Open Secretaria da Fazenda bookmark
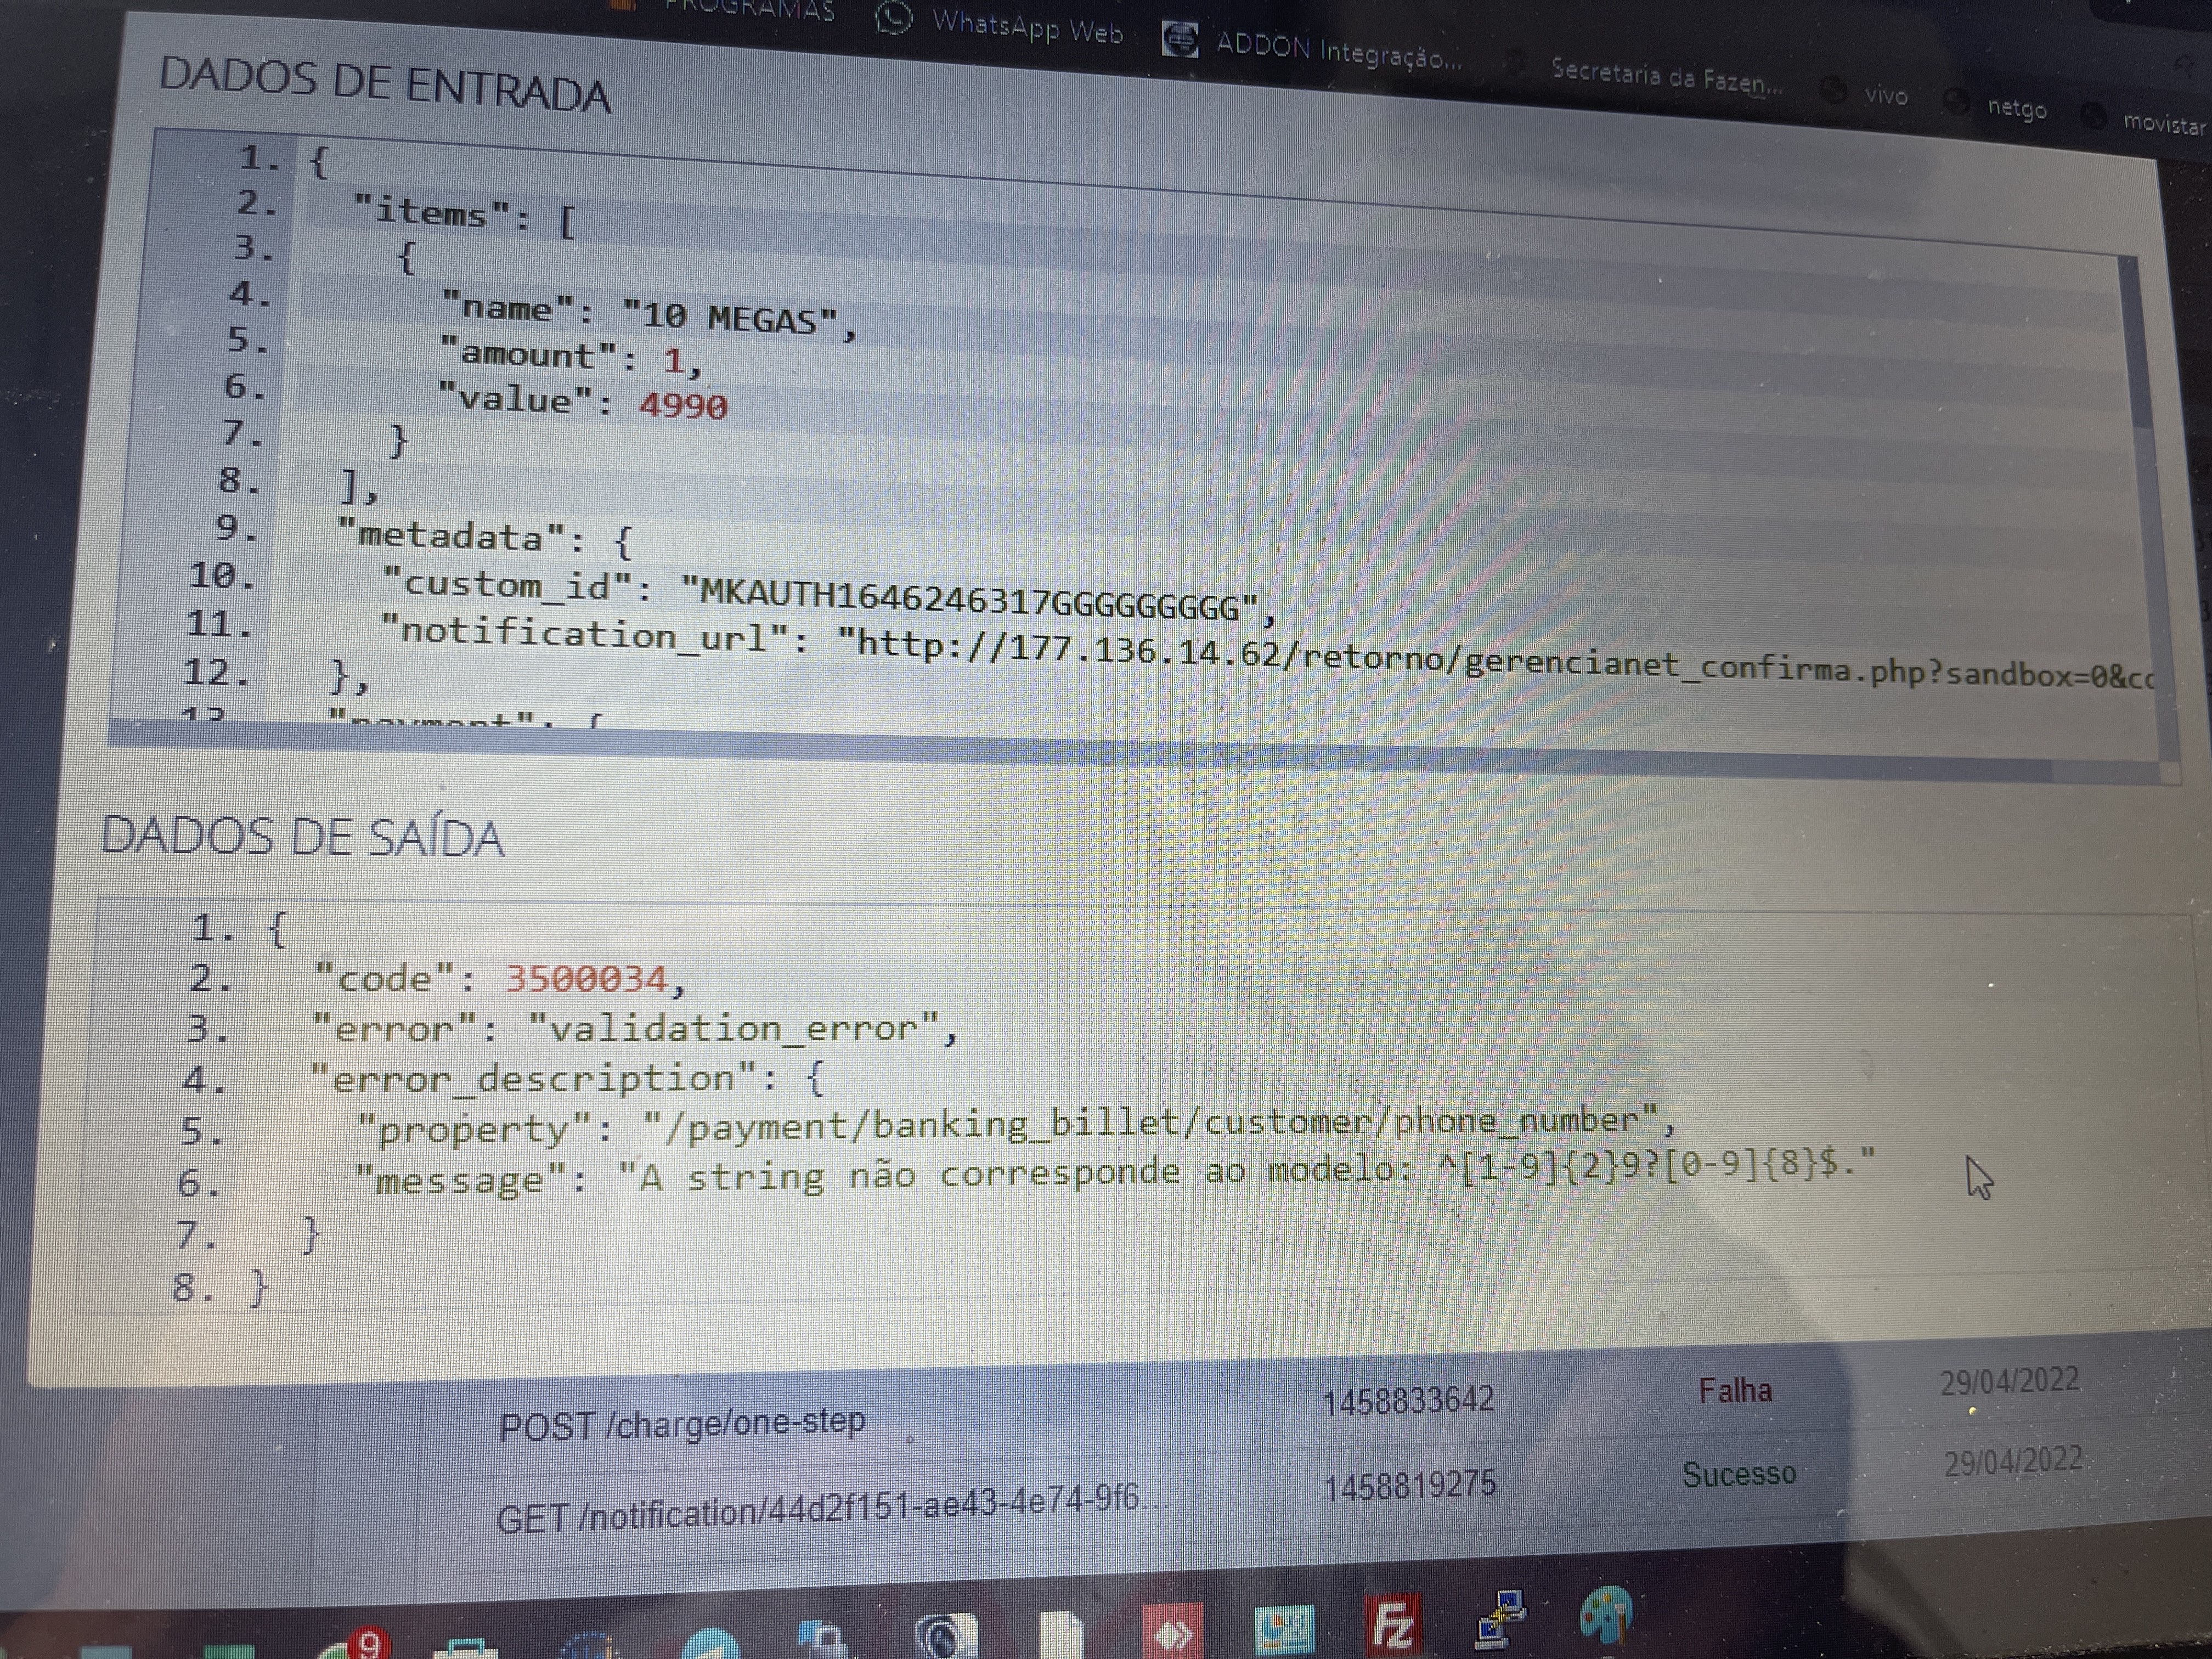The image size is (2212, 1659). 1666,76
